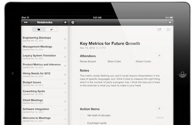Open Software Integration notebook
Image resolution: width=196 pixels, height=125 pixels.
45,110
